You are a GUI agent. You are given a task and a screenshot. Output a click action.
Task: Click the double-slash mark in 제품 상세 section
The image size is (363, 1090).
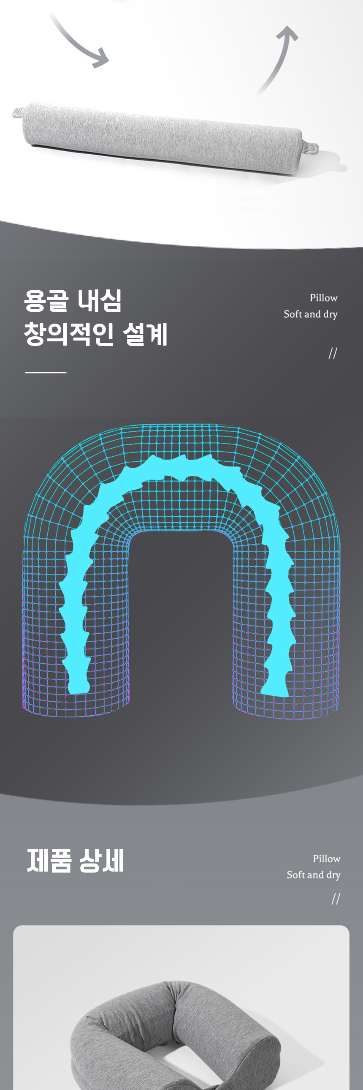point(336,898)
